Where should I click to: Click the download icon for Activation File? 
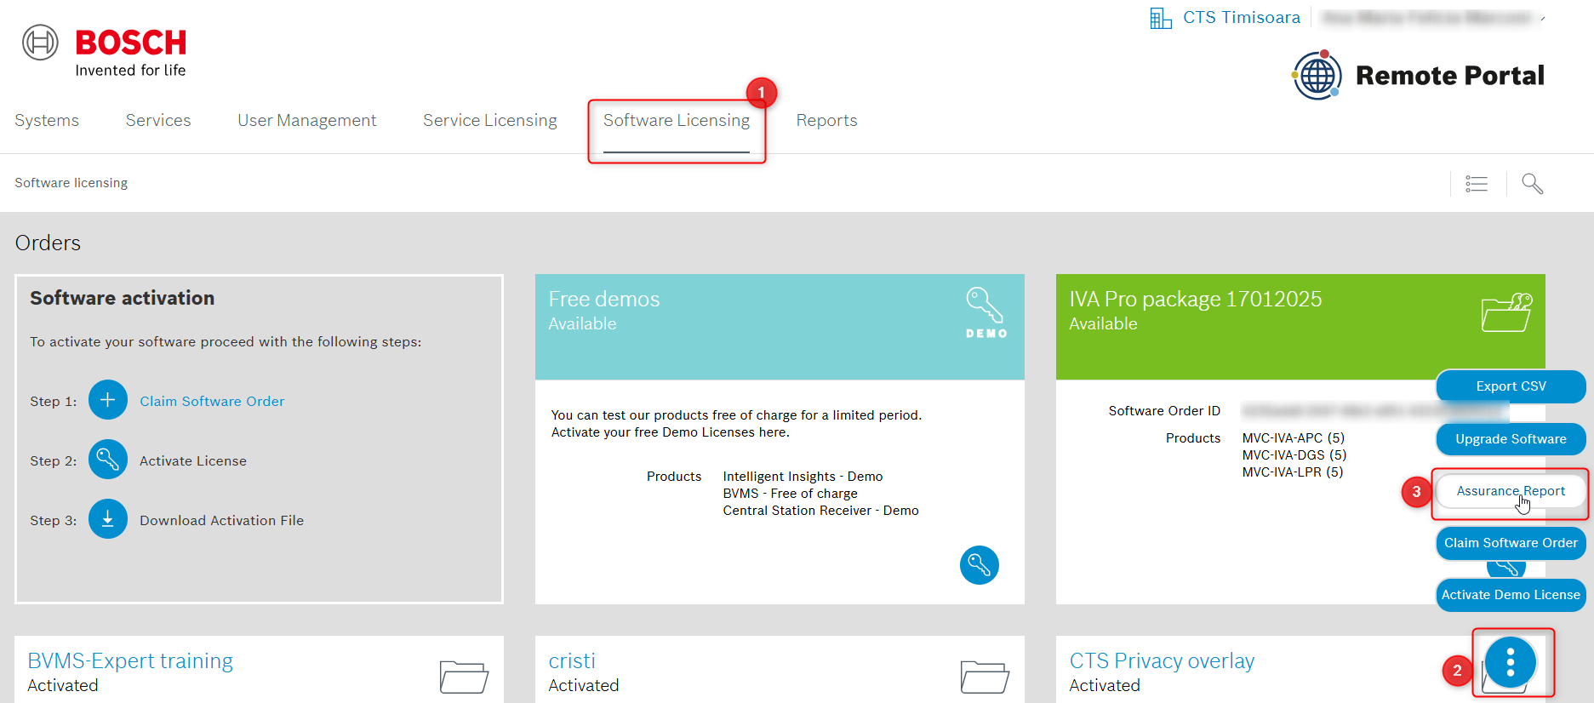(108, 519)
